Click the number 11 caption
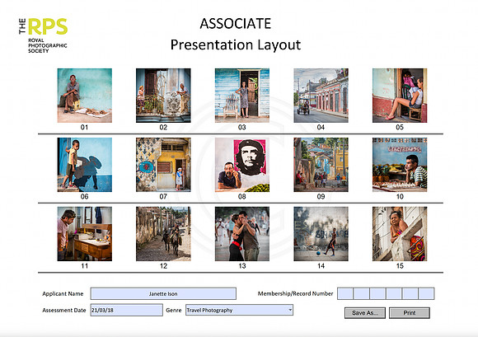Viewport: 478px width, 337px height. (84, 265)
